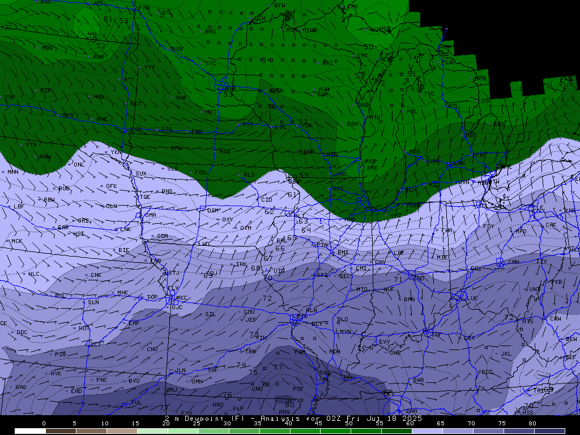Select the SDF station label

coord(437,334)
